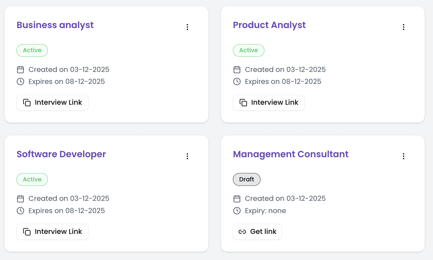
Task: Open the Management Consultant job title
Action: [x=291, y=154]
